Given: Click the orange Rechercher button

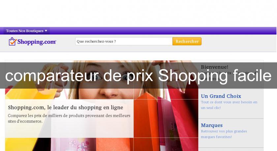Looking at the screenshot, I should point(187,41).
